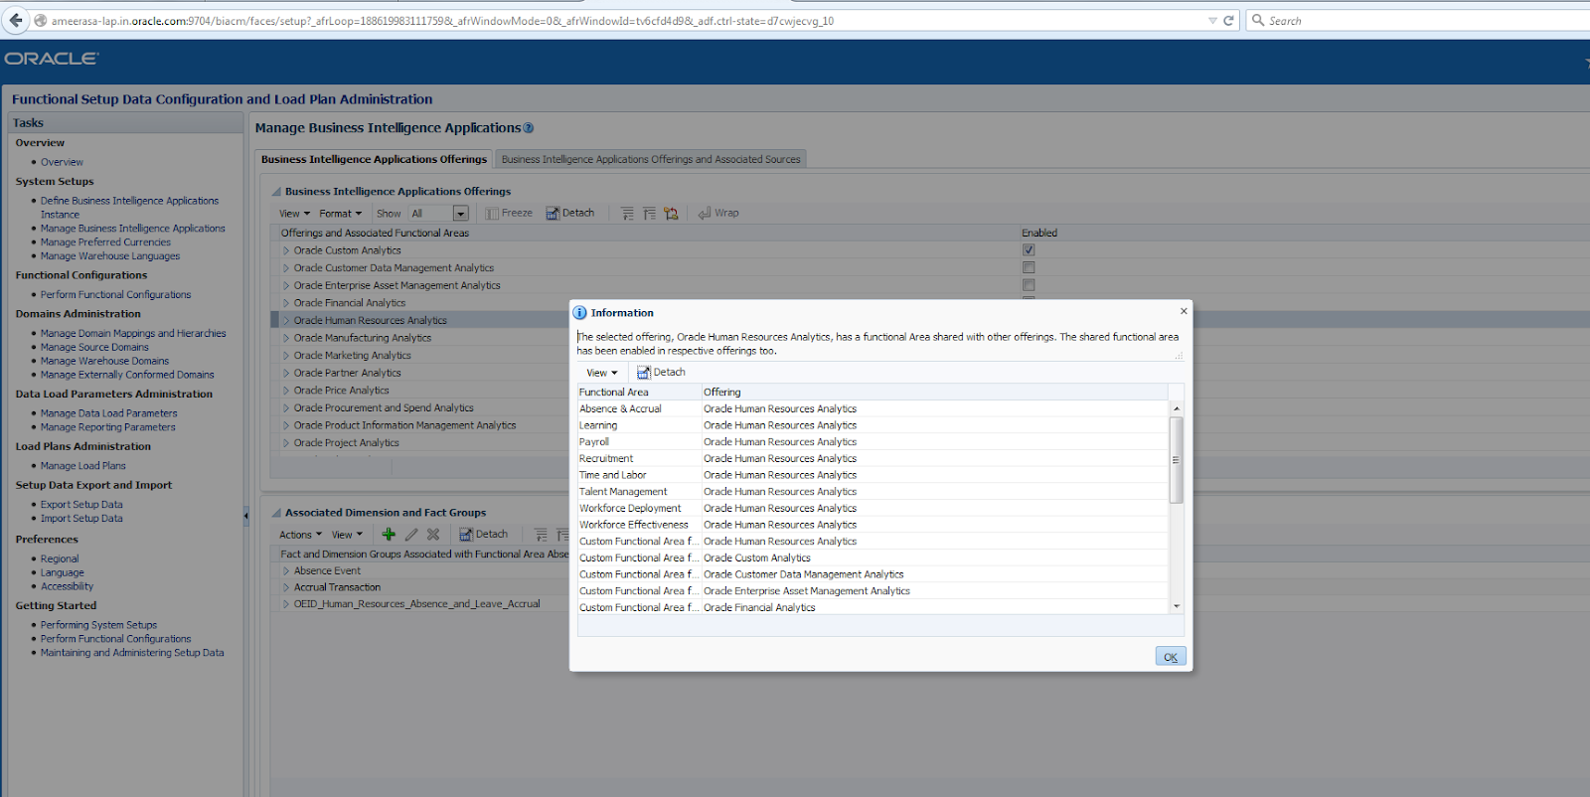Open Manage Data Load Parameters link
This screenshot has width=1590, height=797.
pyautogui.click(x=109, y=413)
